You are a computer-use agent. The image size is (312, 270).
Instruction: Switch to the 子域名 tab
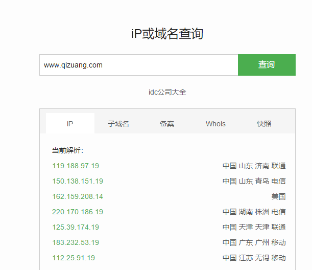point(118,124)
